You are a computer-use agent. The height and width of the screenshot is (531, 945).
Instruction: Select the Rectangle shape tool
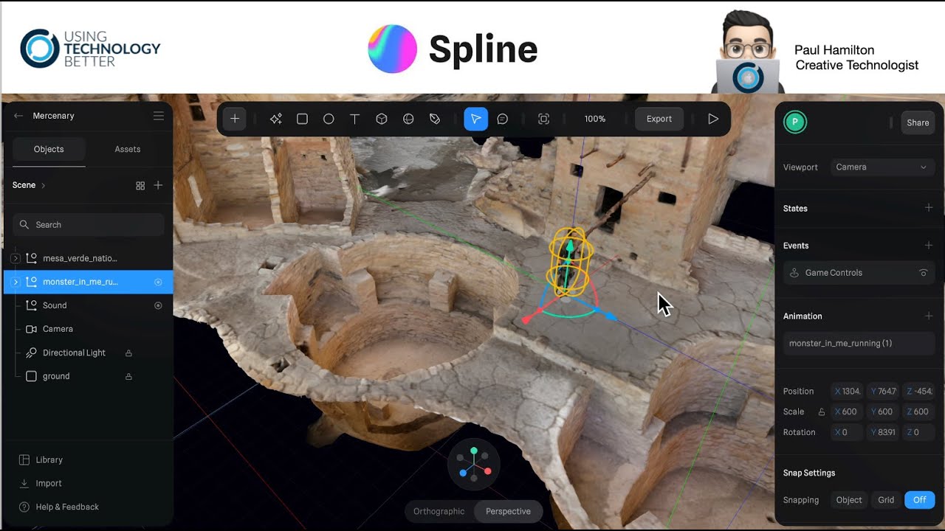point(302,119)
